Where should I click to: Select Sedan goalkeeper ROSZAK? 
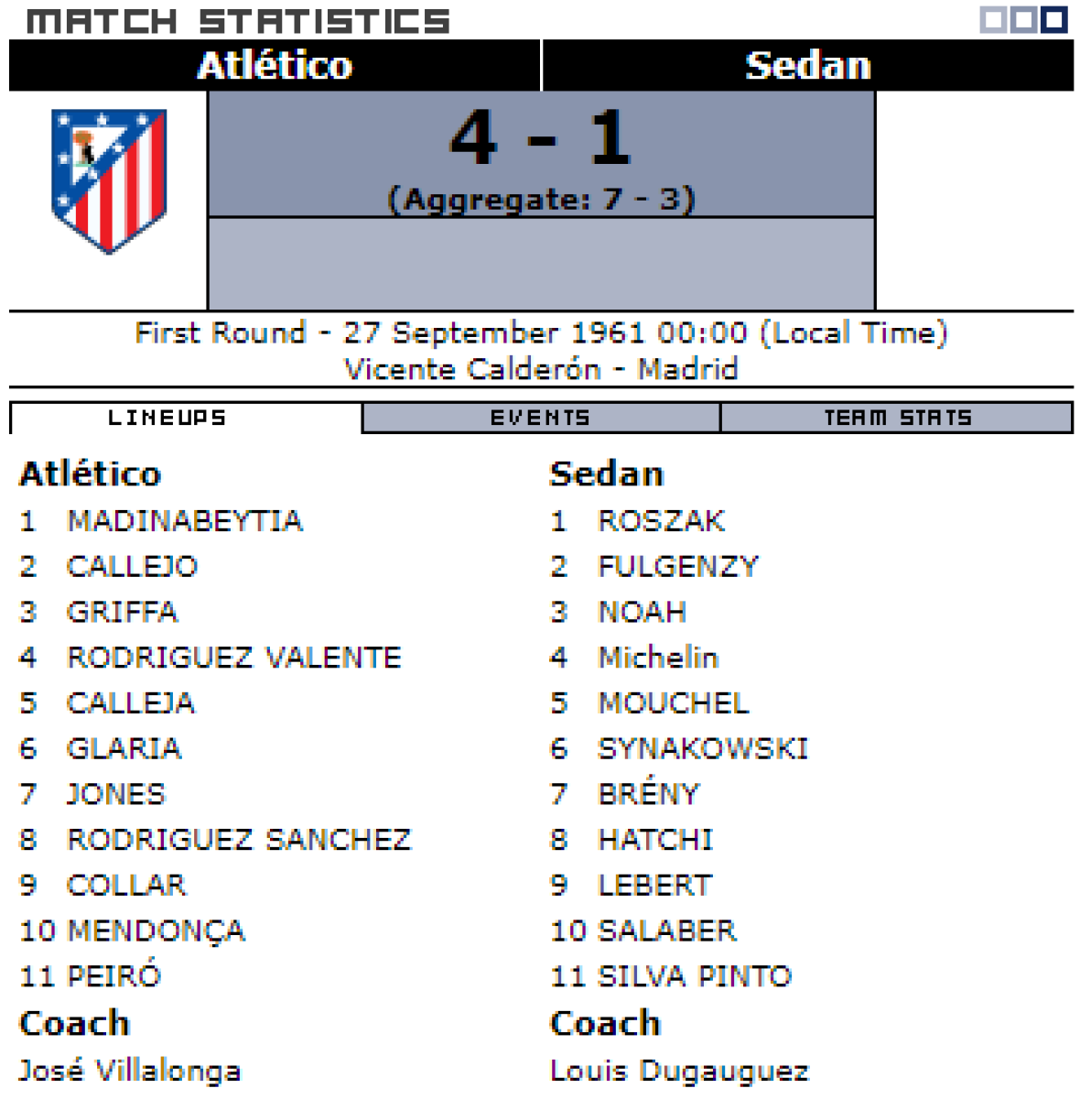[661, 521]
